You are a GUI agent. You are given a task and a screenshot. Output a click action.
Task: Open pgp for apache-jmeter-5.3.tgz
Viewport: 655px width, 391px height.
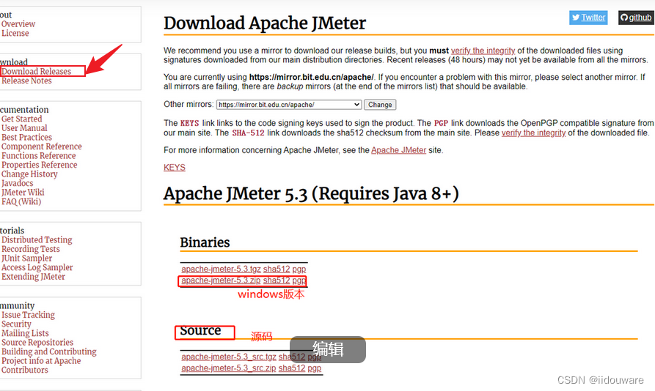coord(299,269)
